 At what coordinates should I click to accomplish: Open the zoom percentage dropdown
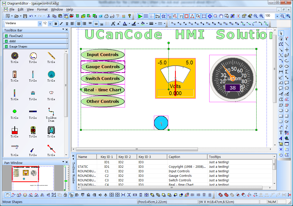(277, 16)
